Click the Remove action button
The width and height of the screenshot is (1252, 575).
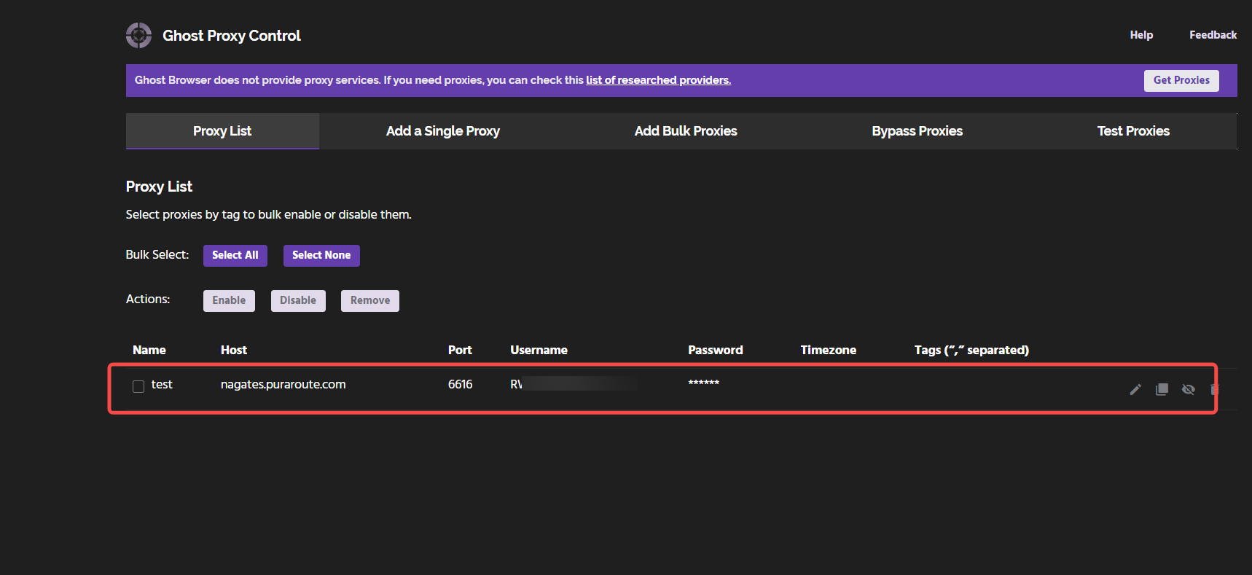(x=370, y=300)
